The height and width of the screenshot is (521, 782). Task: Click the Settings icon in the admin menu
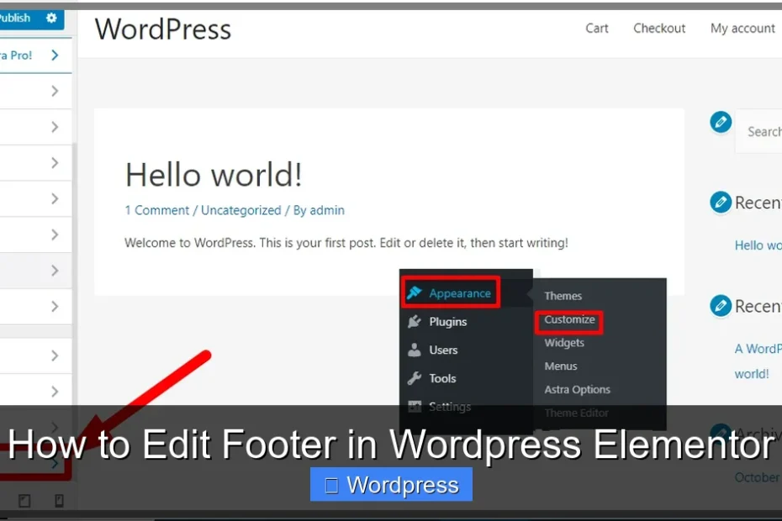(413, 407)
